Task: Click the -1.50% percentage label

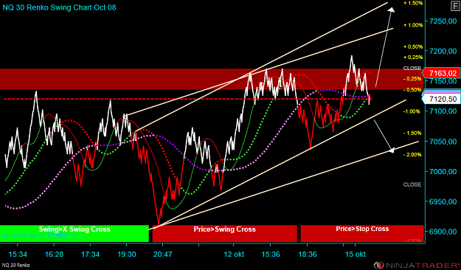Action: tap(412, 134)
